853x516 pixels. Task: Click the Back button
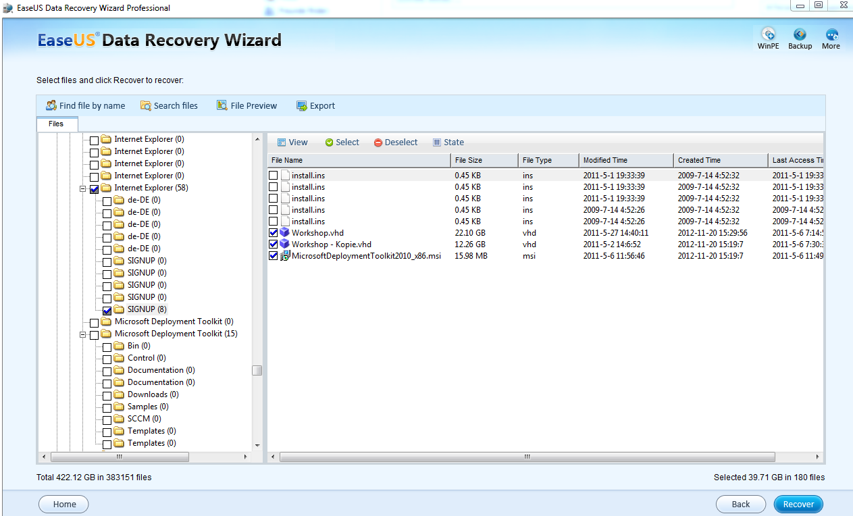pos(741,504)
